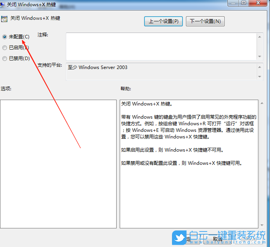Minimize the dialog window
270x247 pixels.
tap(233, 3)
